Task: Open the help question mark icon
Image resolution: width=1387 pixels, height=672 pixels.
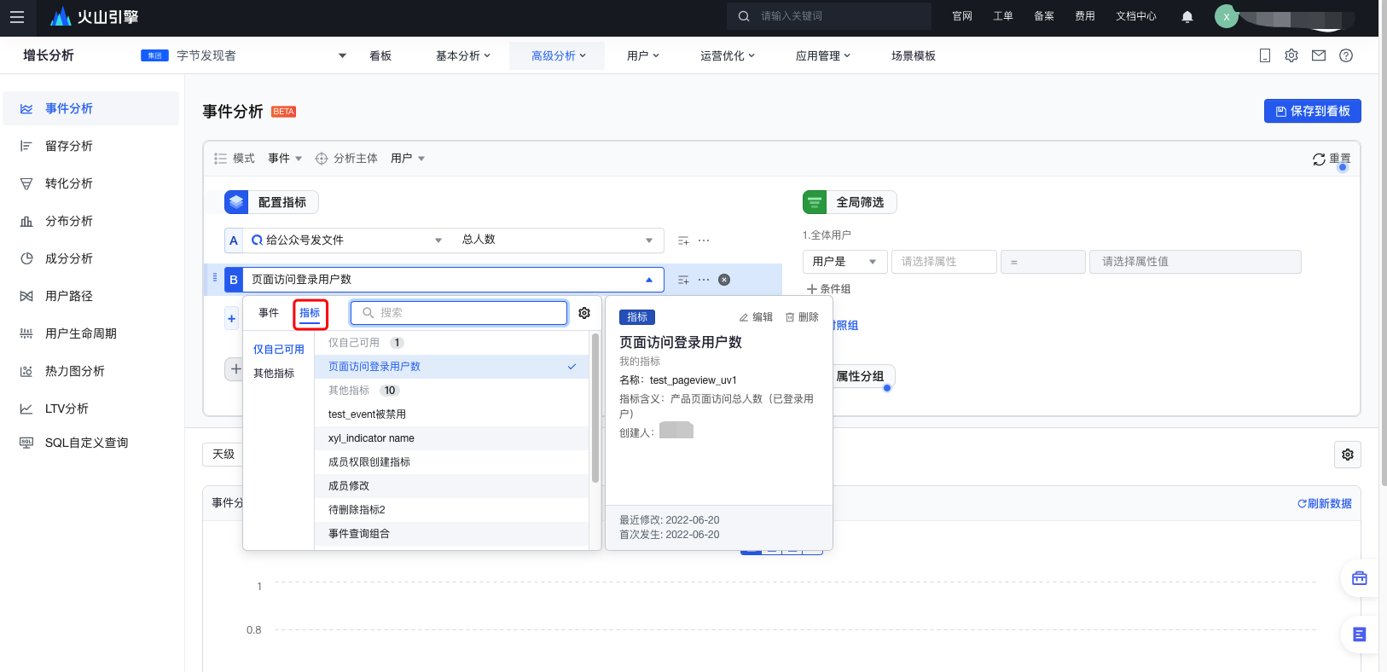Action: click(x=1346, y=55)
